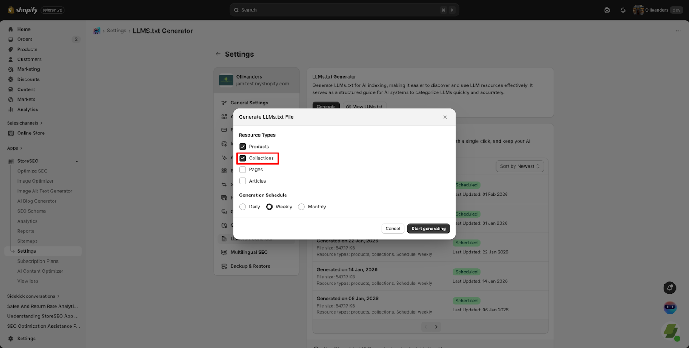Click the Content icon in sidebar
This screenshot has width=689, height=348.
[x=11, y=89]
